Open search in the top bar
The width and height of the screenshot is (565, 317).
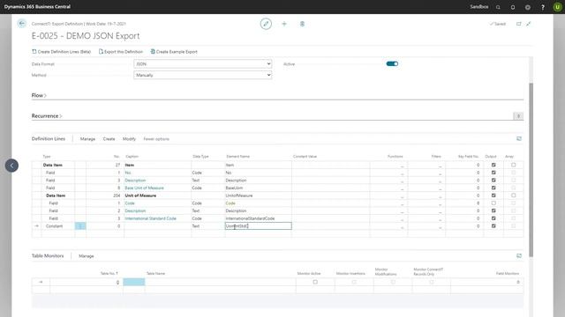(498, 7)
